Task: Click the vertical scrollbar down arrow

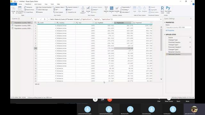Action: point(161,79)
